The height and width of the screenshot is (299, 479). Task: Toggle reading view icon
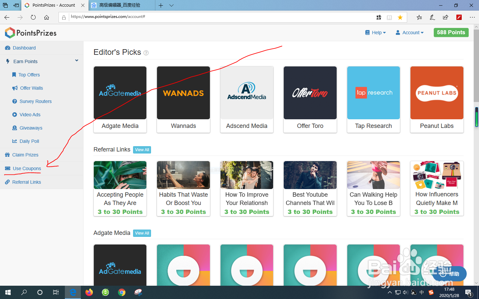pyautogui.click(x=389, y=17)
